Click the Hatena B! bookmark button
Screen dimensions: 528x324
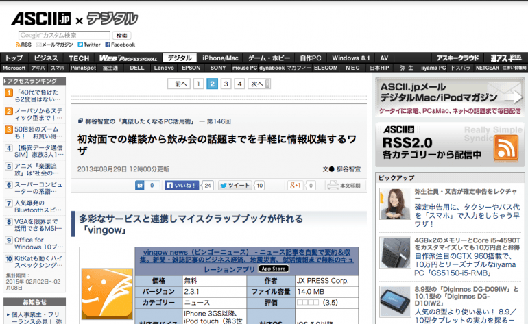click(x=147, y=186)
